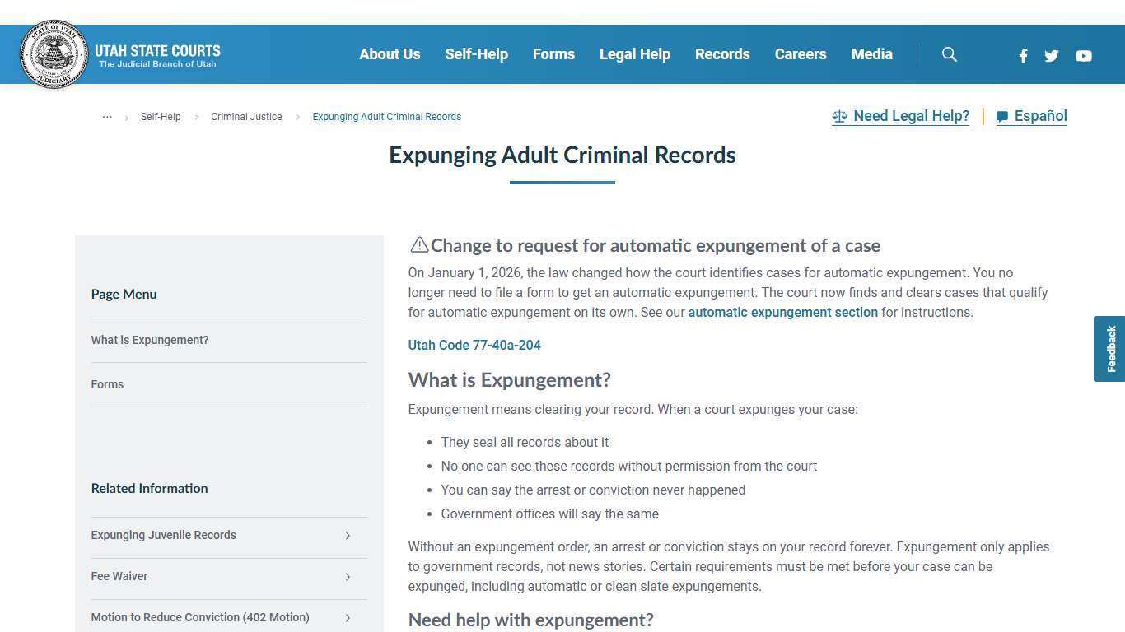Click the Utah State Courts seal logo
Image resolution: width=1125 pixels, height=632 pixels.
coord(54,54)
